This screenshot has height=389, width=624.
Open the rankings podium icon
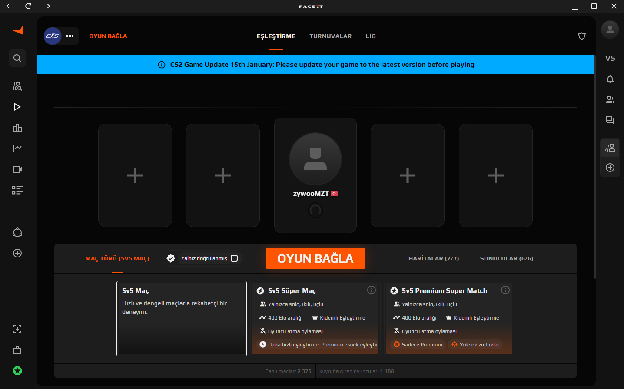[17, 128]
